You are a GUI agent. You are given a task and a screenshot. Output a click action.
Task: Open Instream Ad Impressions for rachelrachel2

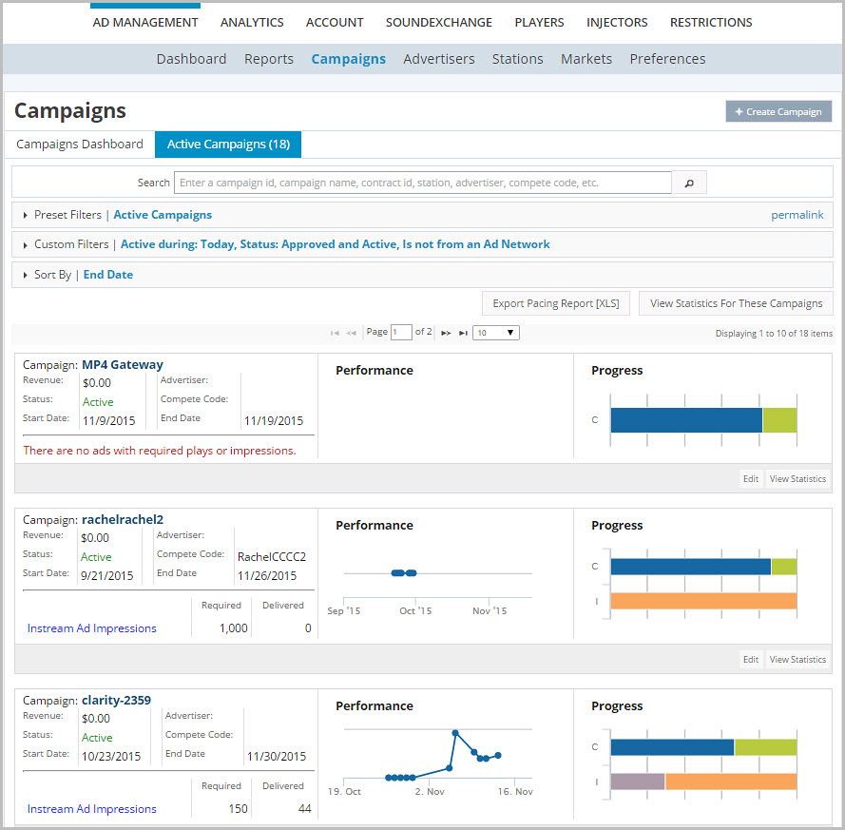pos(91,627)
